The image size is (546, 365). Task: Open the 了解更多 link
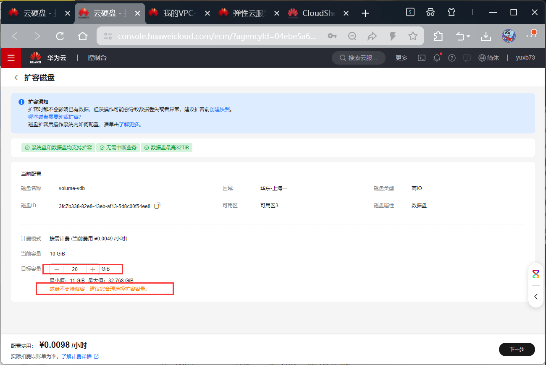[x=129, y=124]
